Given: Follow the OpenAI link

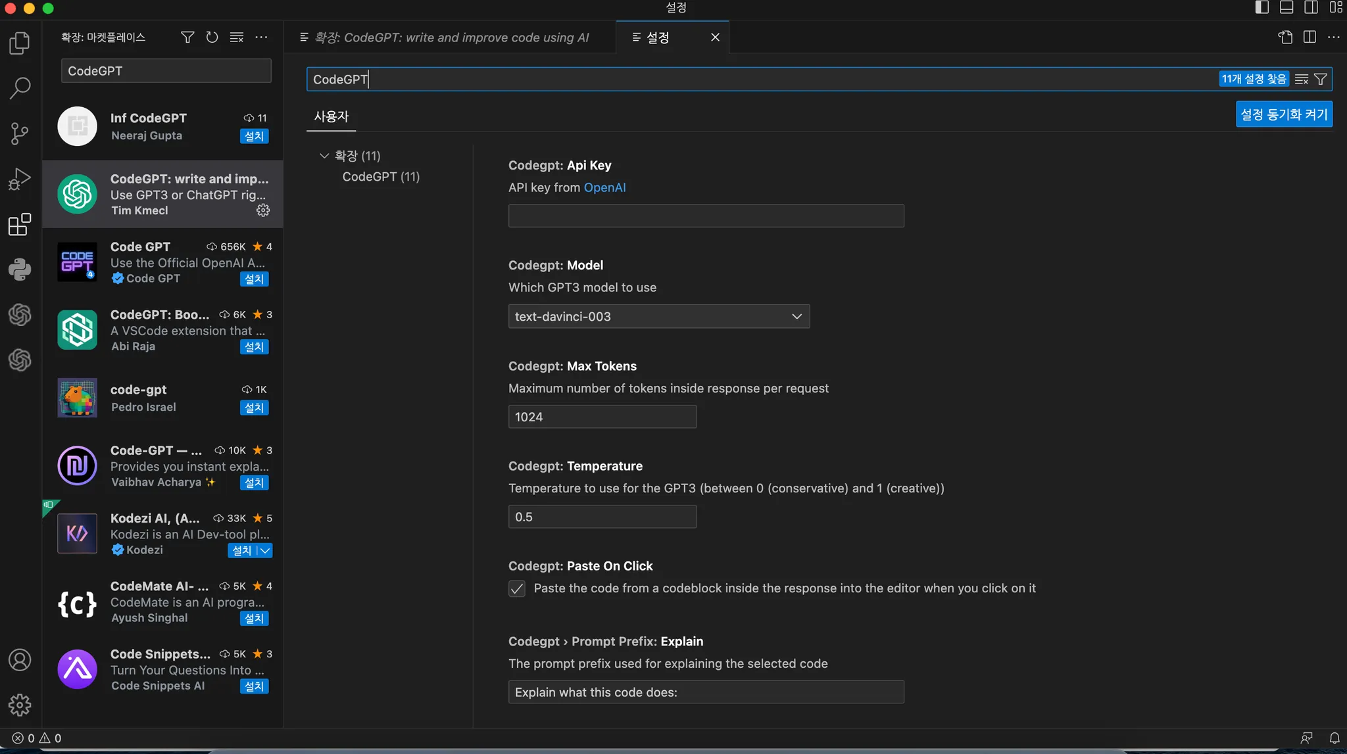Looking at the screenshot, I should point(604,187).
